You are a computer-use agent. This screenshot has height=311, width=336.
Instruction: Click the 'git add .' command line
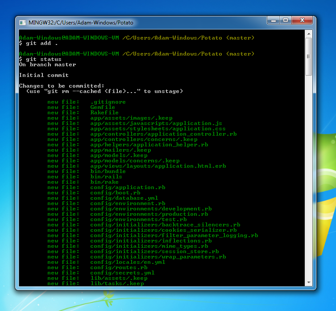tap(38, 43)
